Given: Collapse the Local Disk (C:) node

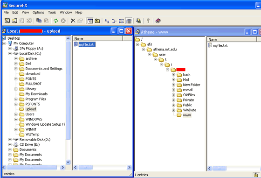Looking at the screenshot, I should tap(10, 54).
